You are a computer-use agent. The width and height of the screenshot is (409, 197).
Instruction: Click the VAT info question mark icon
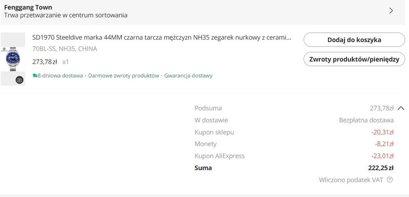pos(390,180)
